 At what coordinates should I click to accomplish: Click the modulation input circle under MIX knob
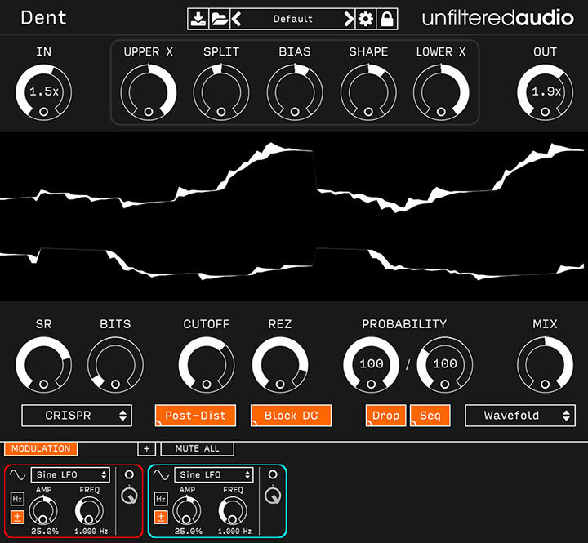tap(545, 384)
